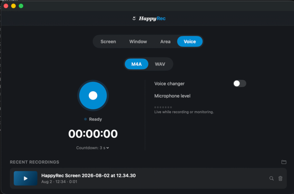294x194 pixels.
Task: Minimize the window with yellow button
Action: click(x=13, y=6)
